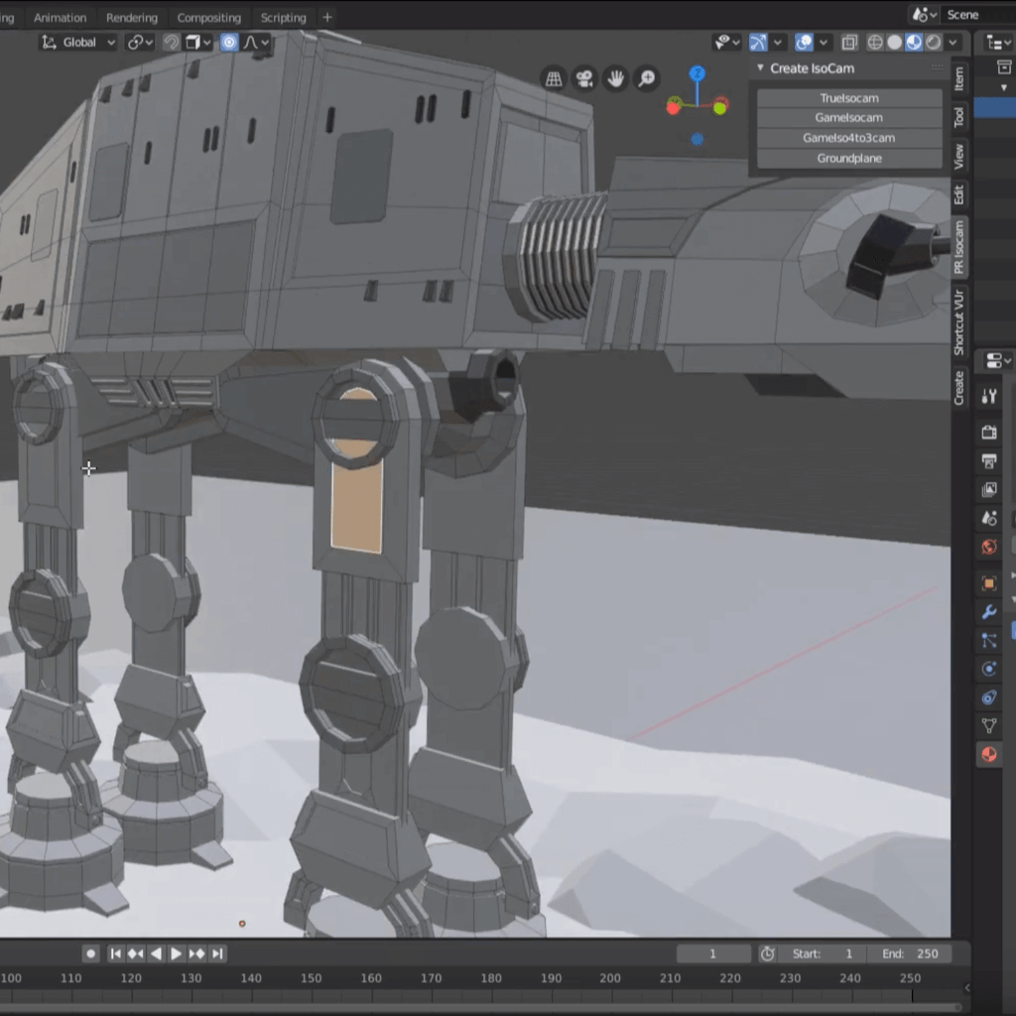Open the object visibility and selectability dropdown

727,43
